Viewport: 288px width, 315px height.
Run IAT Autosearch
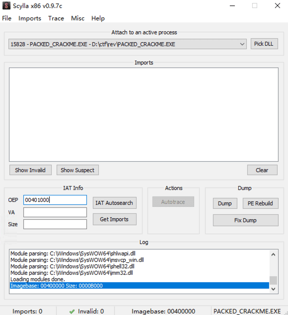114,203
